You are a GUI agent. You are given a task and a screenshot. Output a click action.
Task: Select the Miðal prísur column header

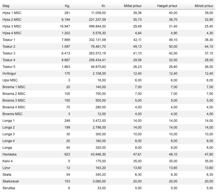pos(133,6)
